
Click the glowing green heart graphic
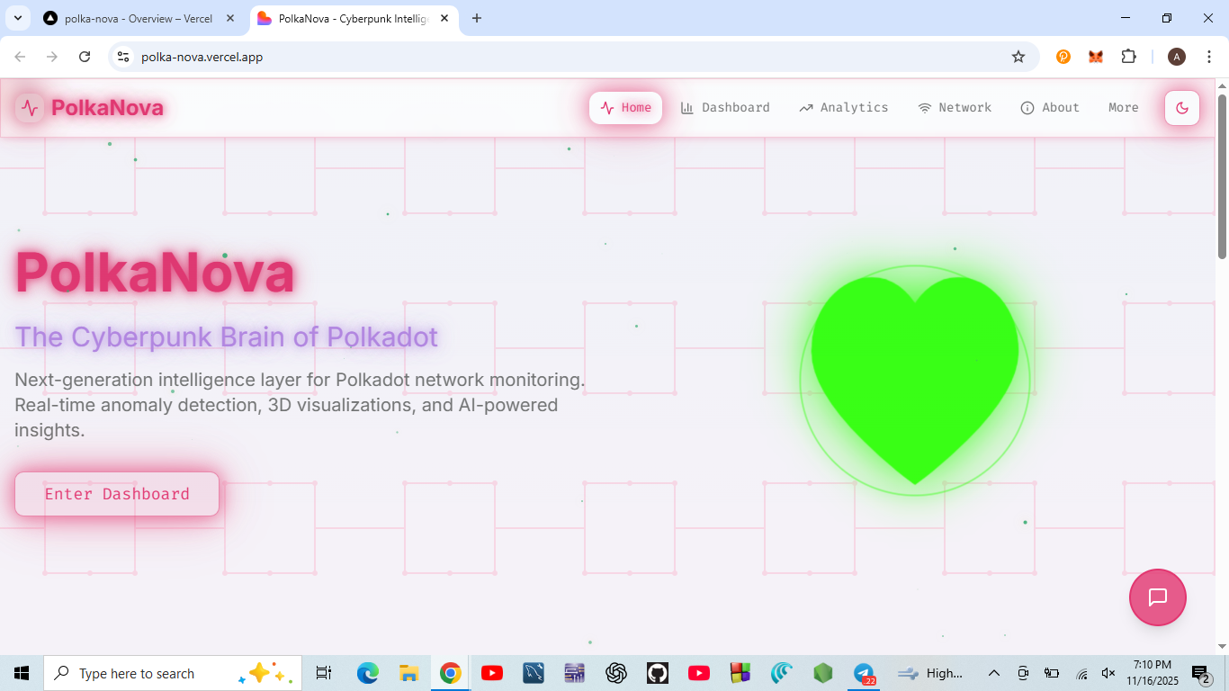(x=915, y=381)
